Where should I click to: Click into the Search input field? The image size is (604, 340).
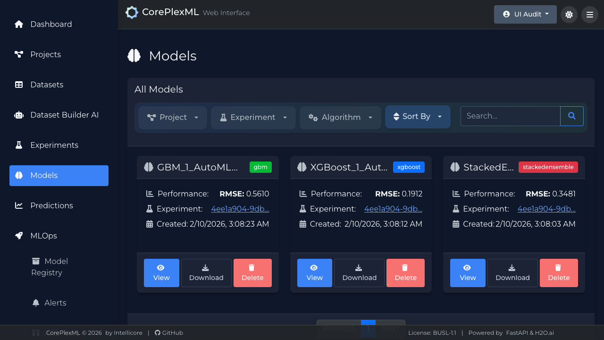click(x=510, y=116)
